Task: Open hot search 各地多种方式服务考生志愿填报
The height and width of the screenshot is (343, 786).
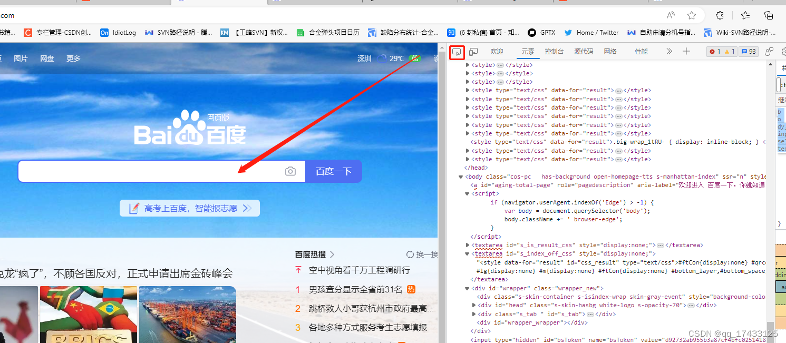Action: pos(368,327)
